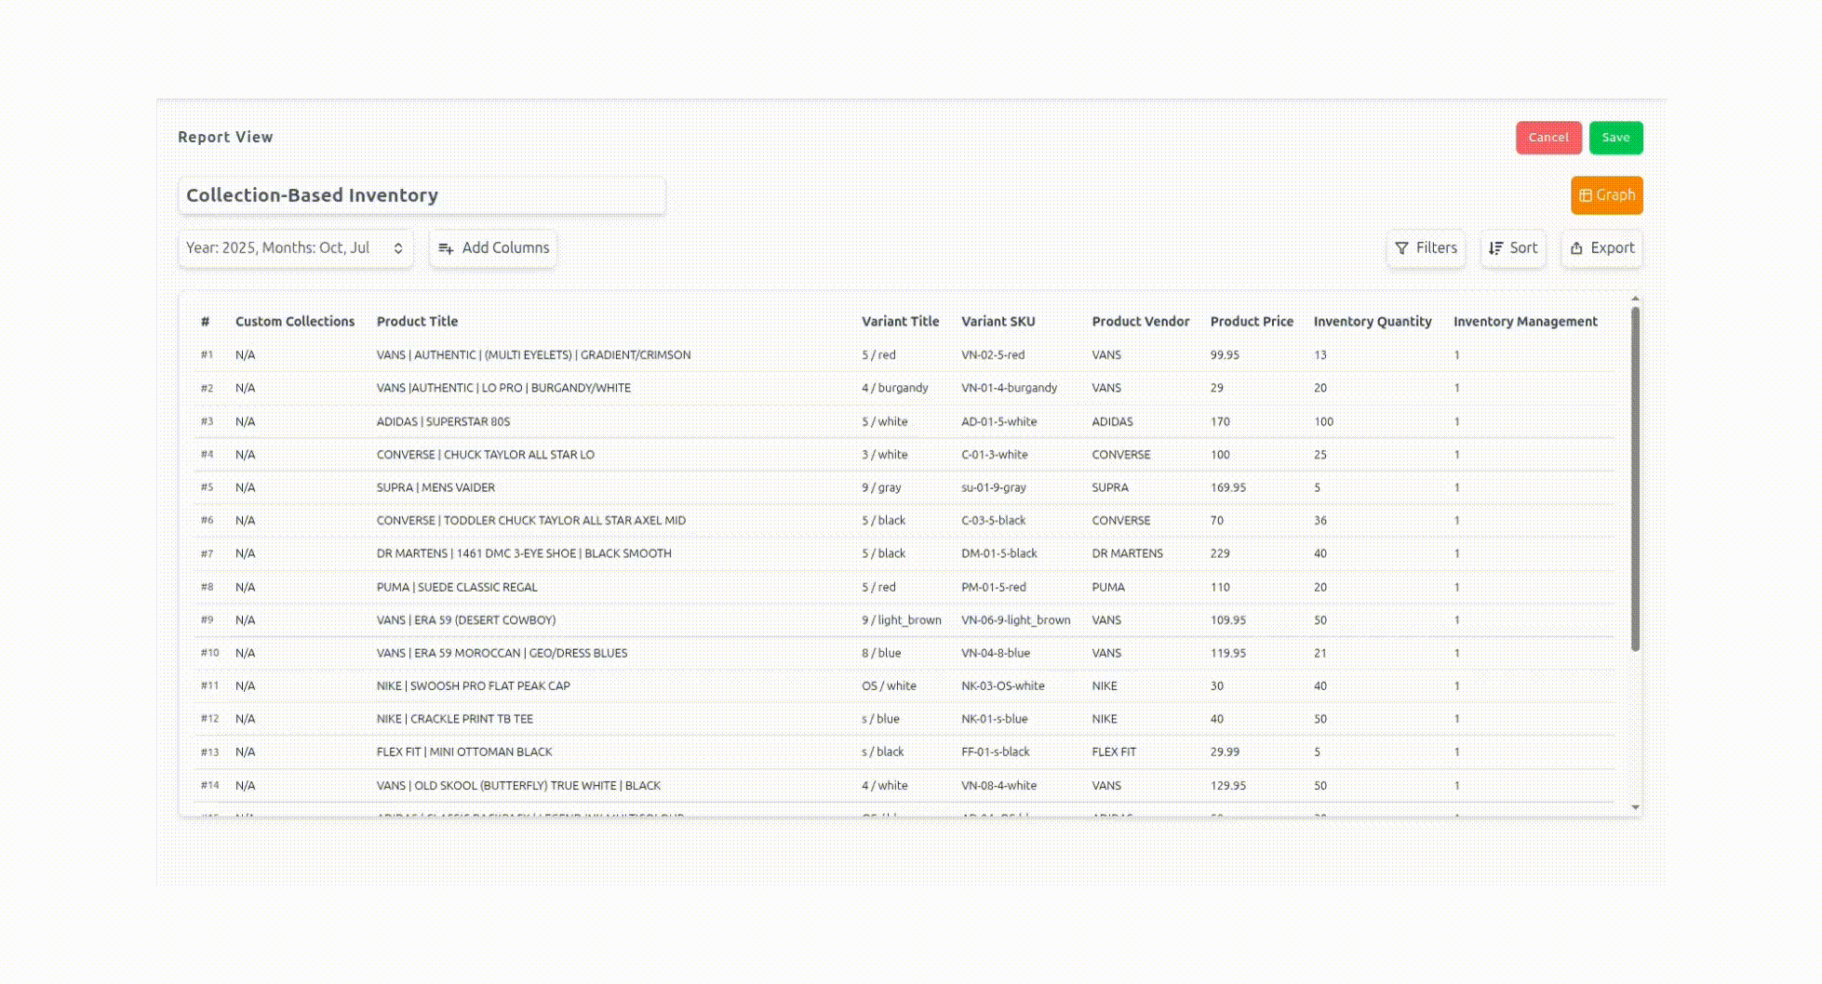This screenshot has width=1822, height=984.
Task: Click the Export share icon
Action: (x=1576, y=248)
